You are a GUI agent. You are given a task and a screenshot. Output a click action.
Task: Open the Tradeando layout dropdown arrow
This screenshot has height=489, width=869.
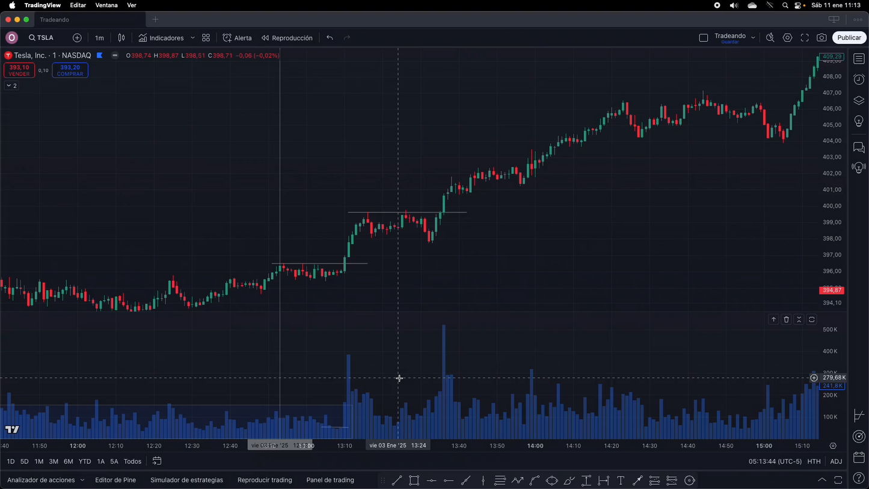[753, 37]
